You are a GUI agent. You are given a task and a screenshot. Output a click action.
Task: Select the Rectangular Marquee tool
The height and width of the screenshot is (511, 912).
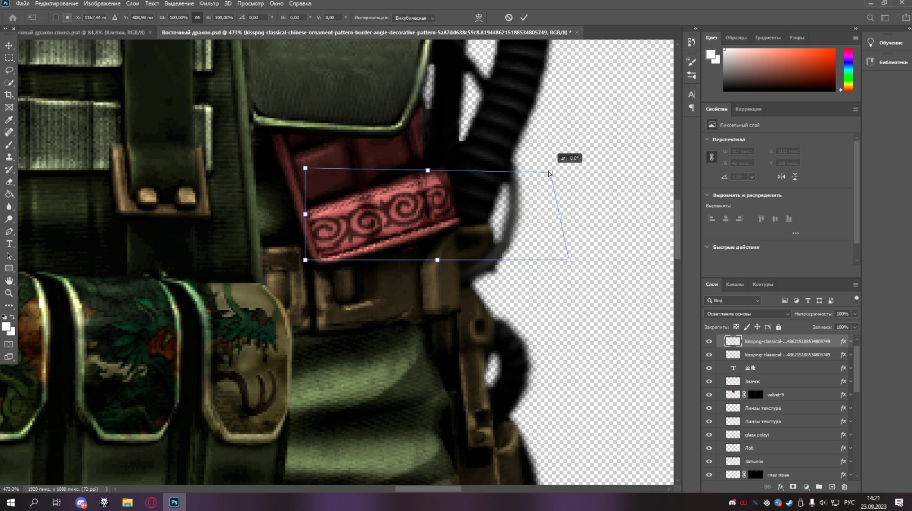(9, 58)
